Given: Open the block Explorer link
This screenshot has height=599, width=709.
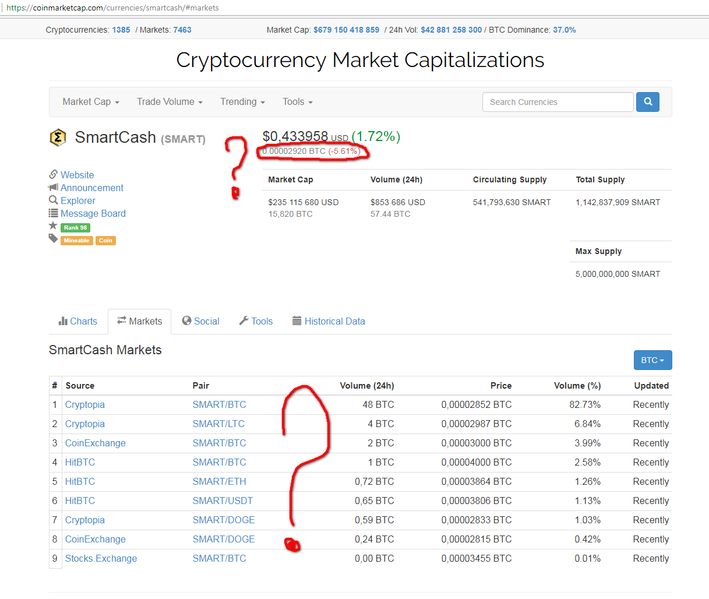Looking at the screenshot, I should [78, 200].
